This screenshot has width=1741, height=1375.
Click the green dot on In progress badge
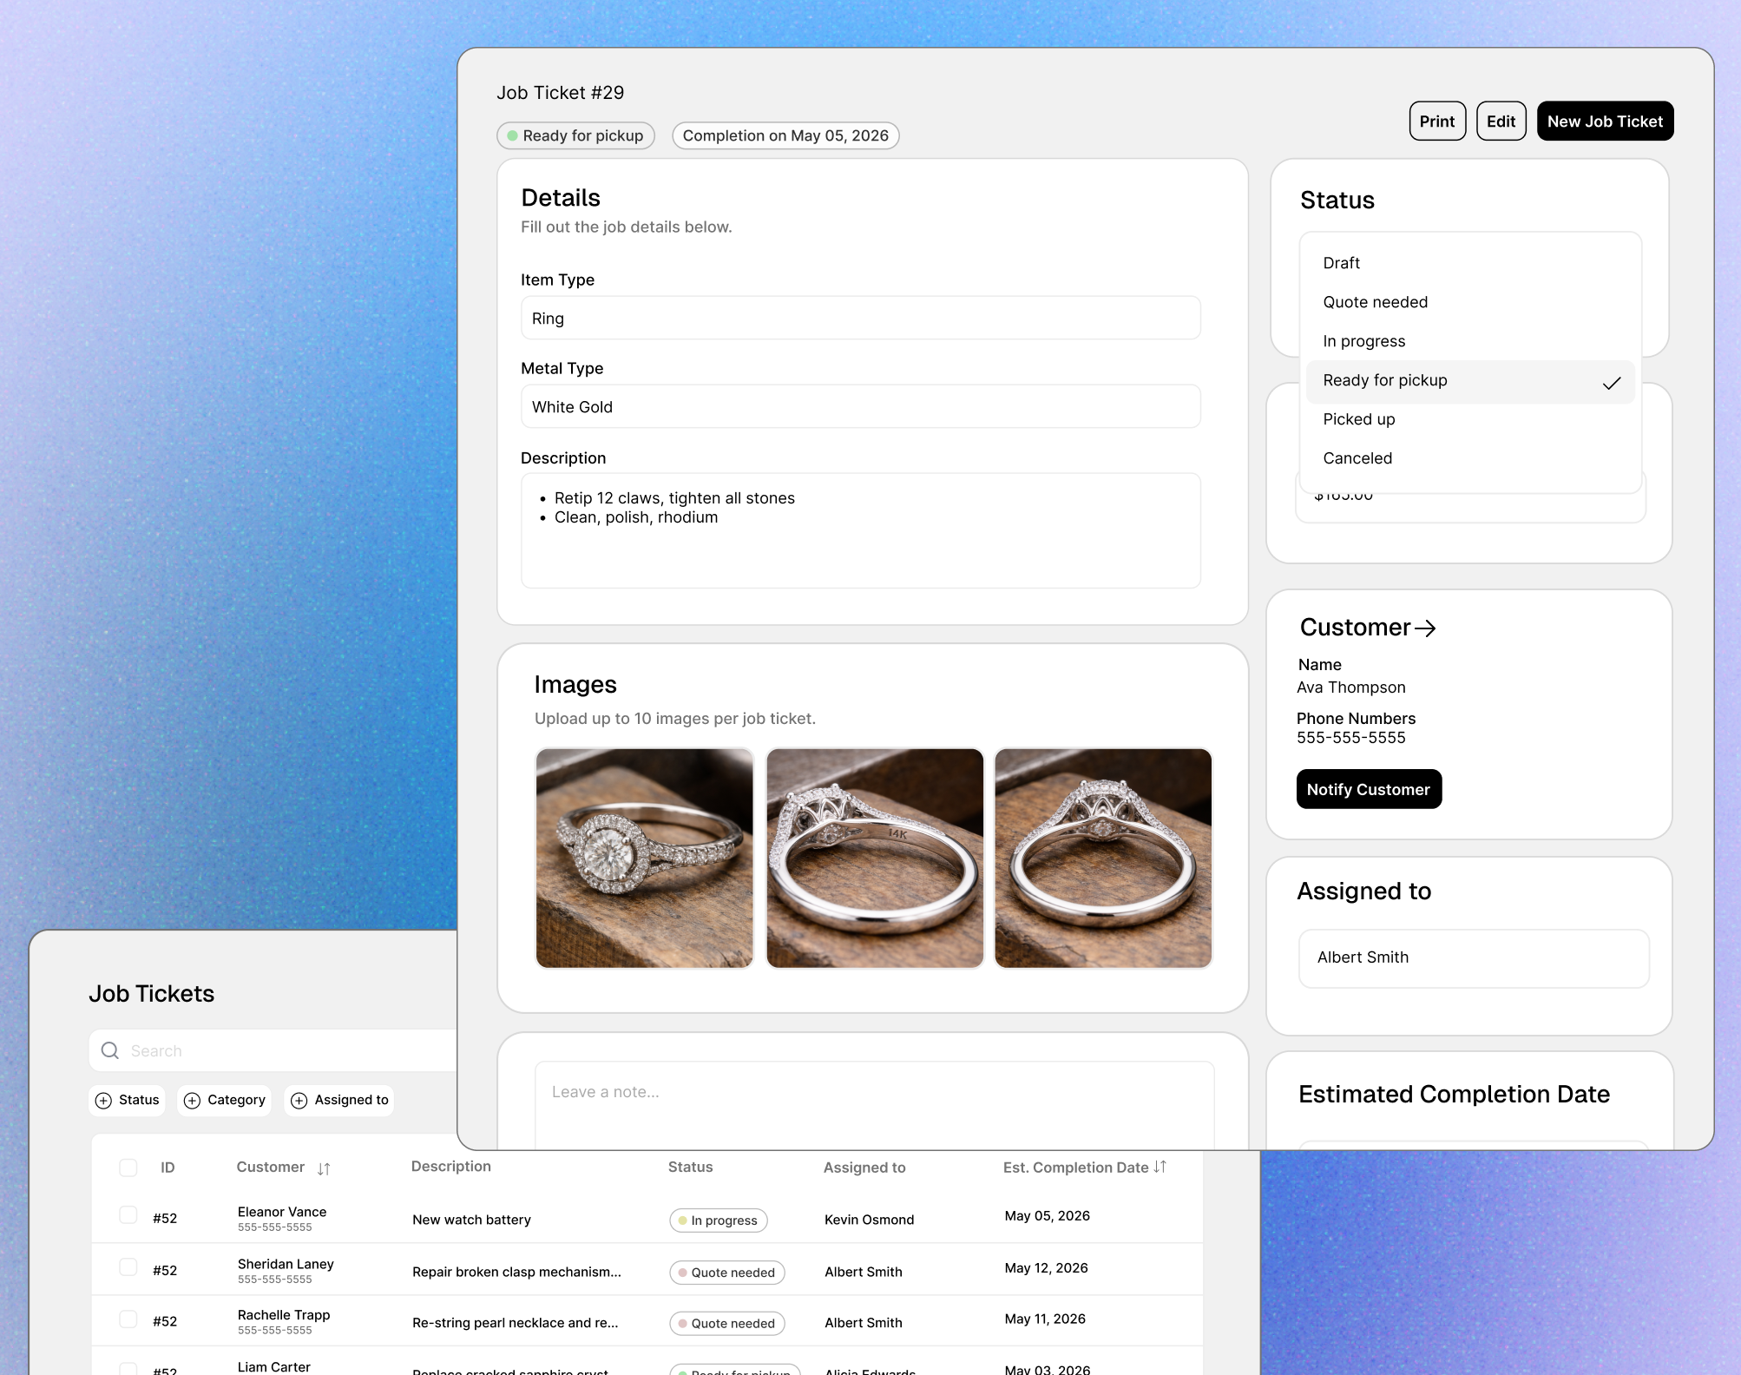[x=682, y=1220]
